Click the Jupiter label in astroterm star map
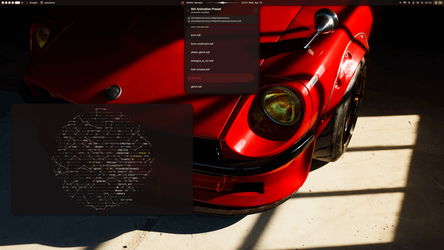Screen dimensions: 444x250 [x=116, y=166]
